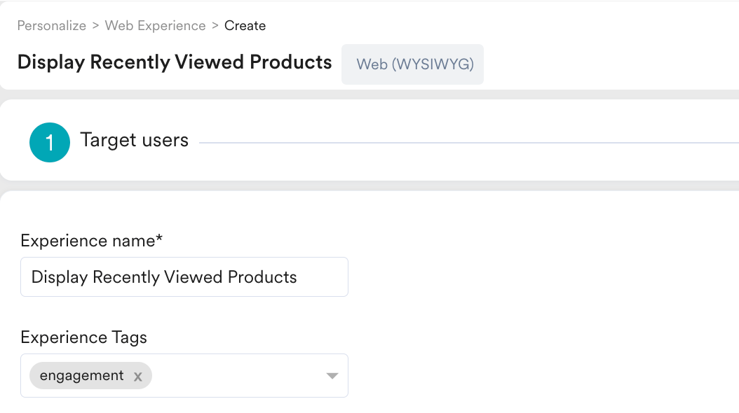Click the separator arrow after Personalize

point(95,25)
